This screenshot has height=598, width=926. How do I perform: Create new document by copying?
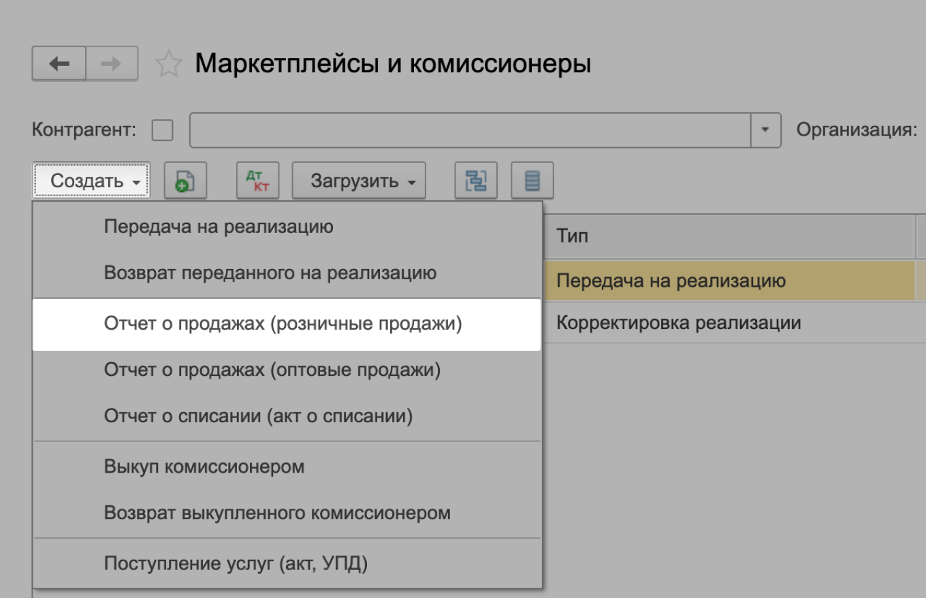coord(185,180)
